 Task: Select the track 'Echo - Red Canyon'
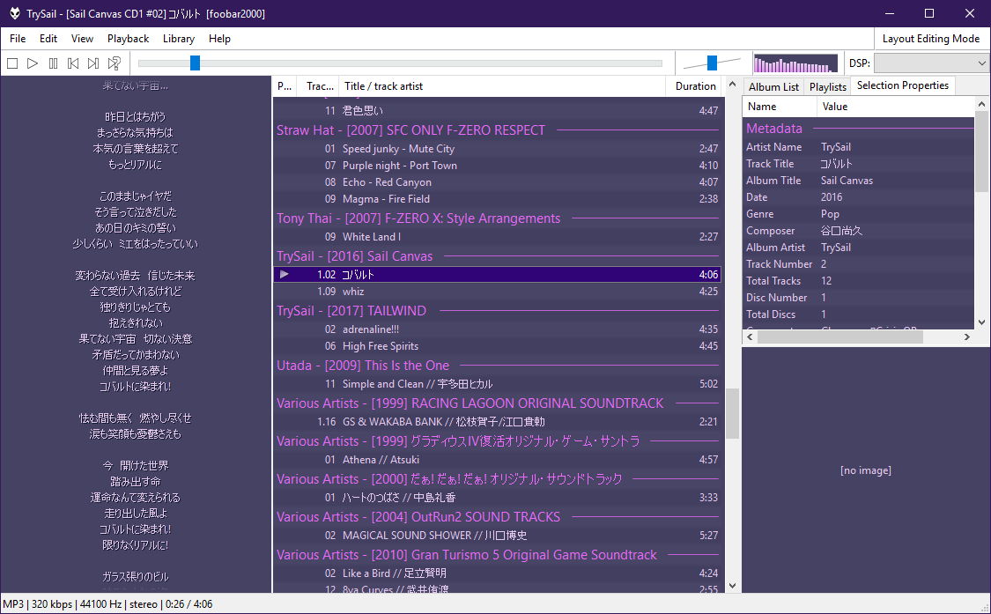pyautogui.click(x=498, y=182)
